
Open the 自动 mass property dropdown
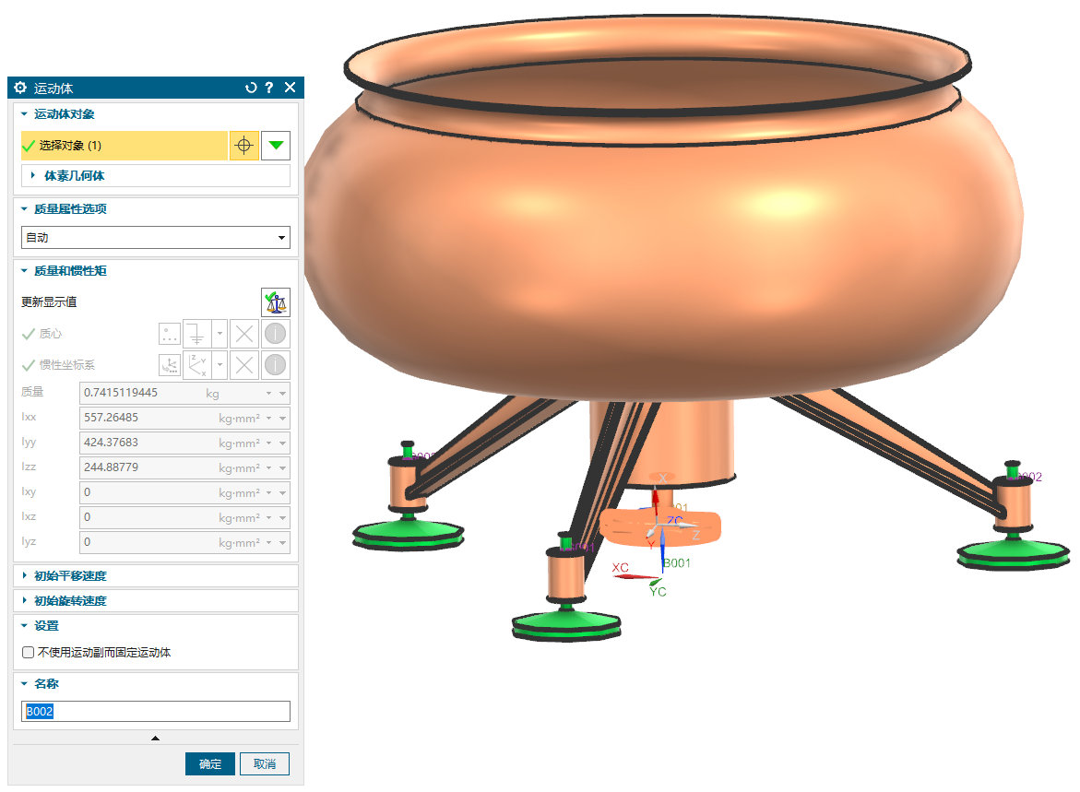(155, 238)
